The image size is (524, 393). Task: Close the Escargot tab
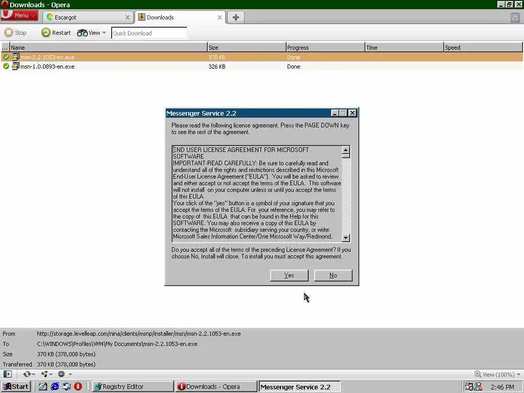127,17
